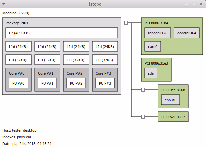The width and height of the screenshot is (206, 148).
Task: Select the enp3s0 network interface box
Action: pos(170,99)
